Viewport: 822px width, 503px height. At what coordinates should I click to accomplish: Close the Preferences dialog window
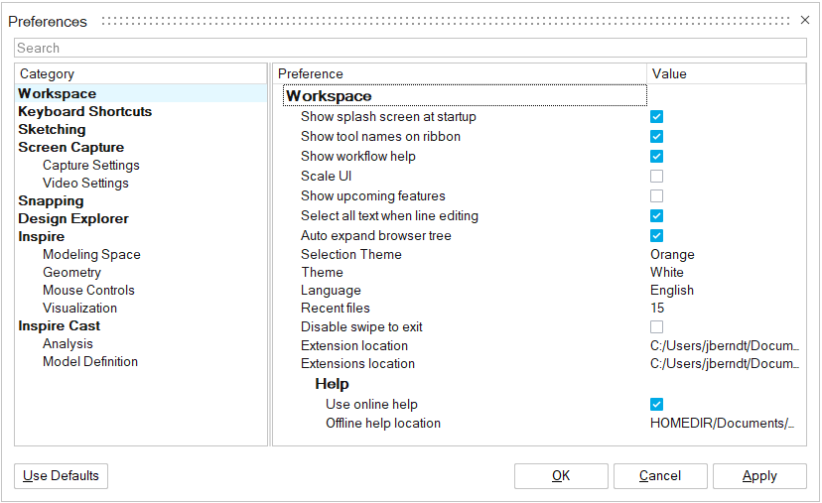tap(805, 20)
